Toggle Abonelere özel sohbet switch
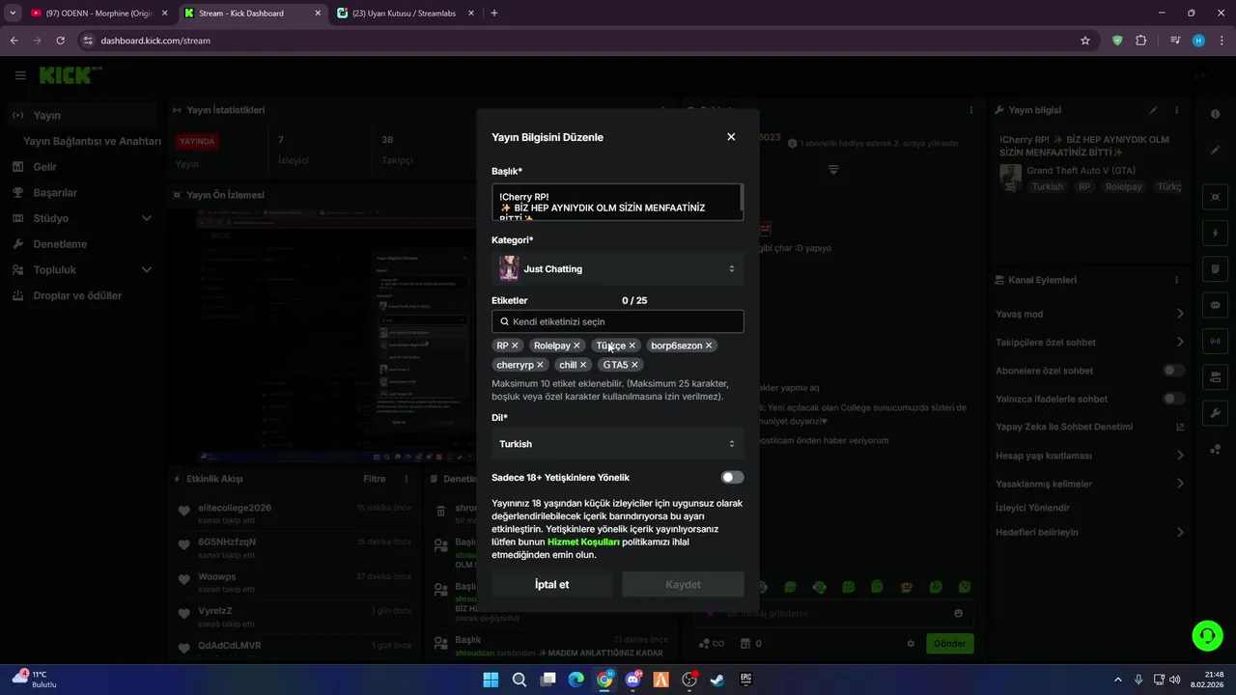Viewport: 1236px width, 695px height. [x=1174, y=370]
